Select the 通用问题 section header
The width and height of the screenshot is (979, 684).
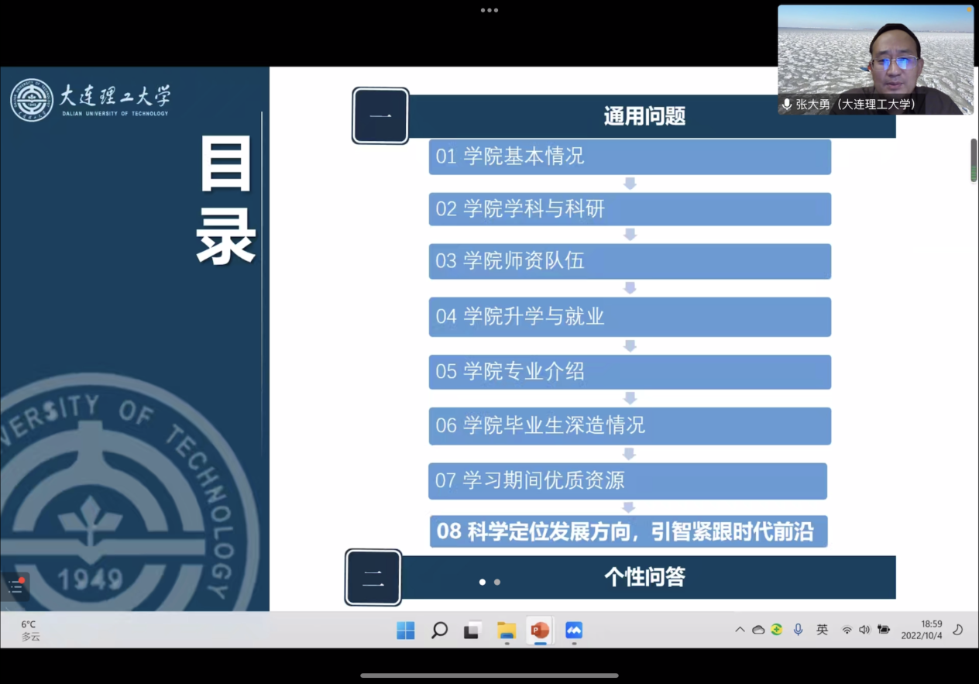coord(644,116)
